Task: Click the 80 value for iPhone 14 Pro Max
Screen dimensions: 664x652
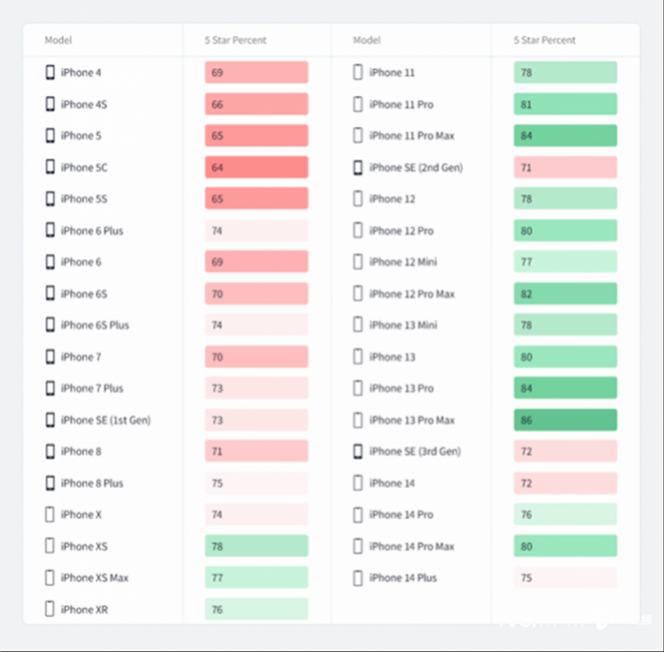Action: coord(526,547)
